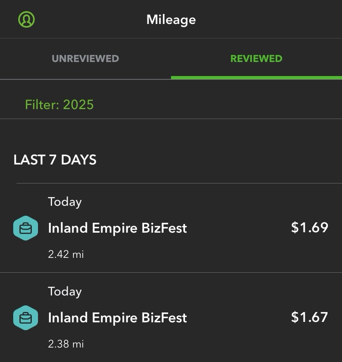Select the Reviewed tab
The width and height of the screenshot is (342, 362).
pyautogui.click(x=256, y=58)
